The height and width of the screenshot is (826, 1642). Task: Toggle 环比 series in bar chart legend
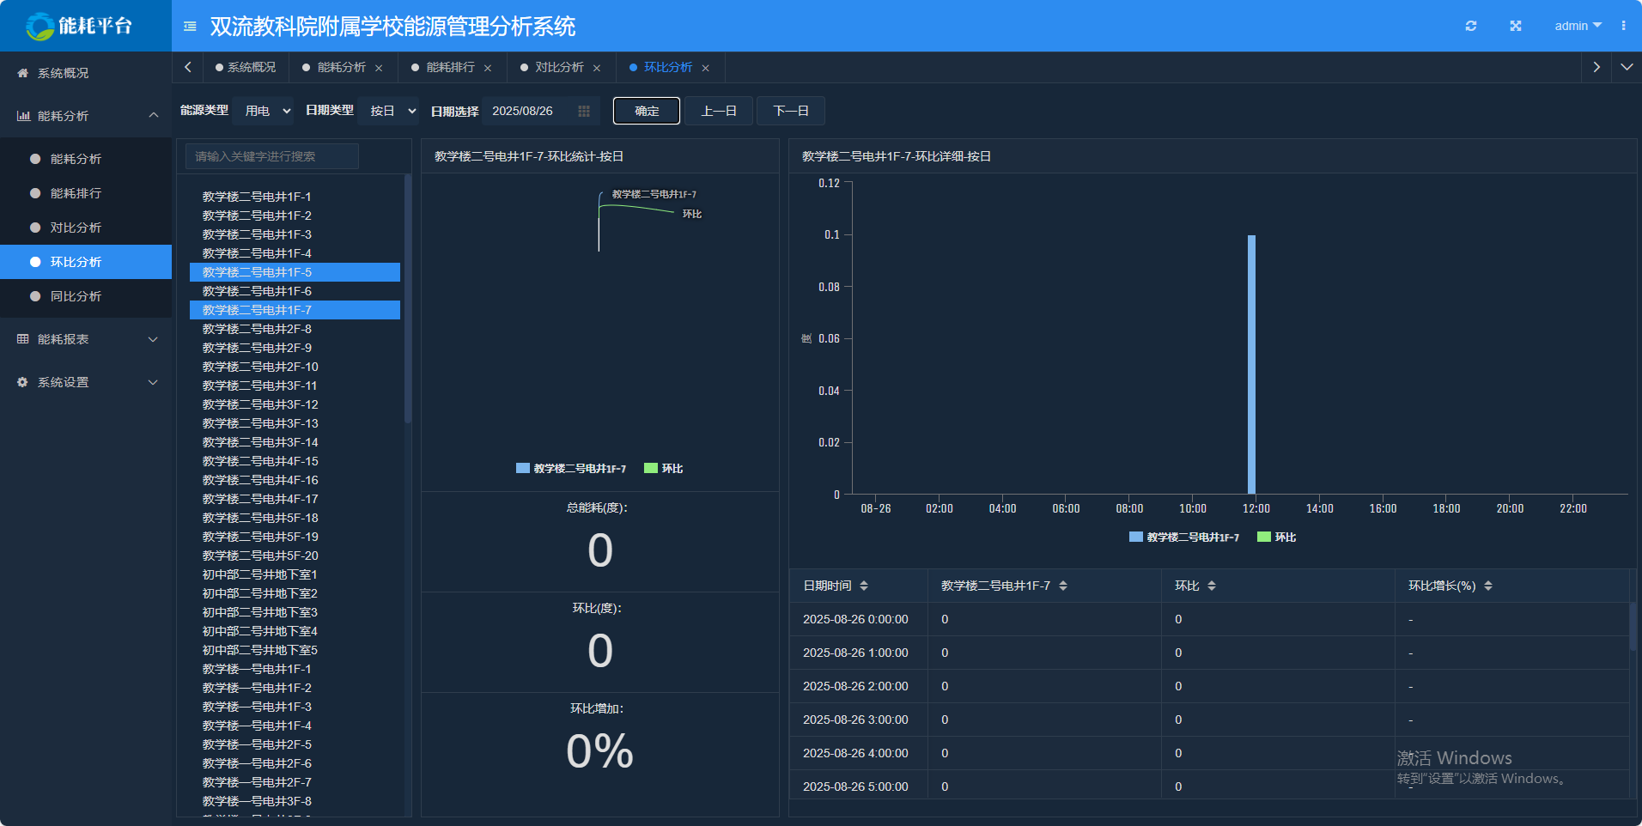tap(1276, 538)
